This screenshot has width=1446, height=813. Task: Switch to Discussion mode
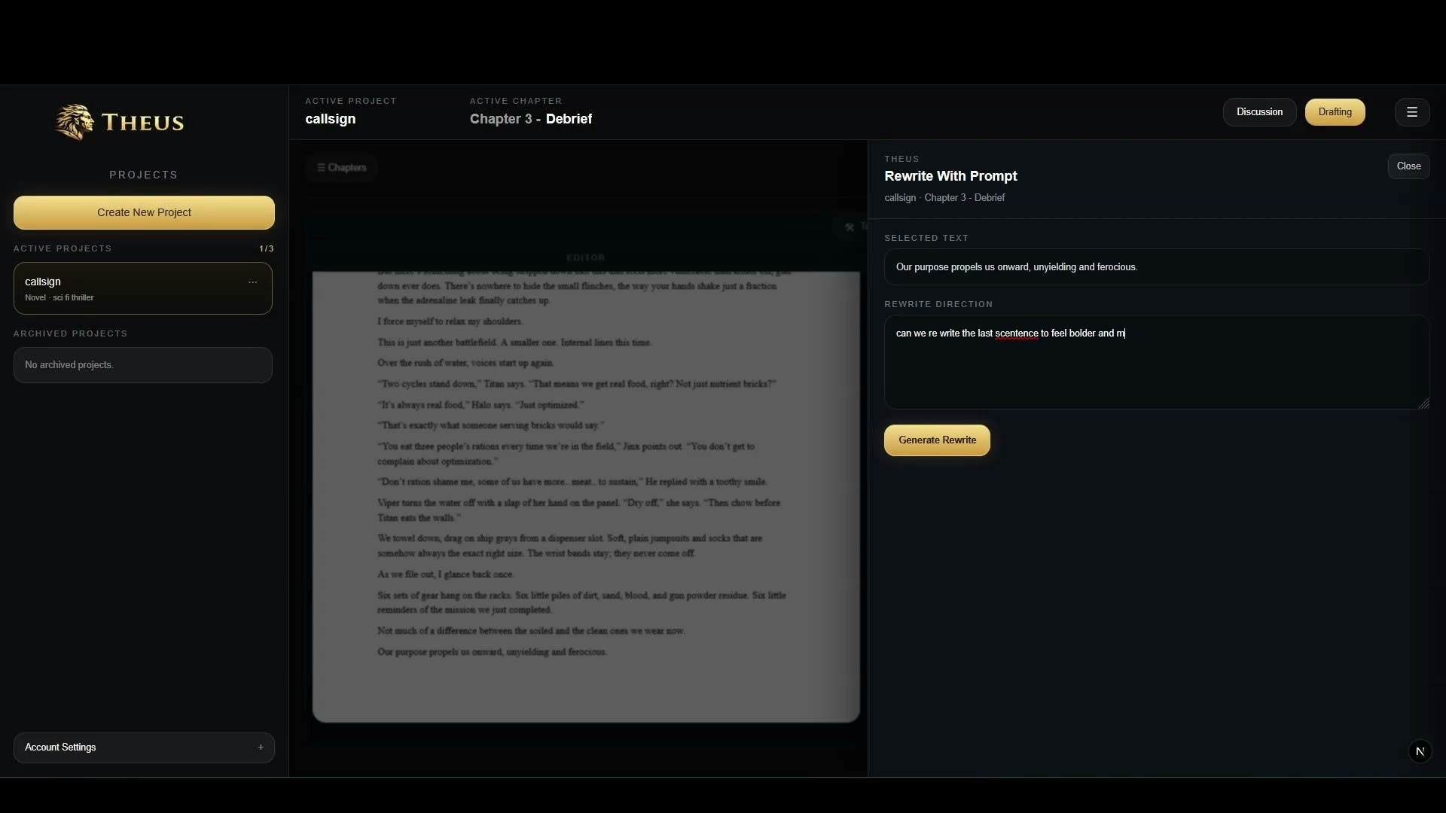click(1258, 112)
